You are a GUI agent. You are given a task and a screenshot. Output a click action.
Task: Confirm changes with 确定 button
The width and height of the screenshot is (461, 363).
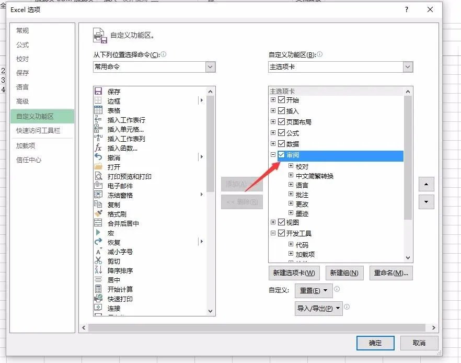375,343
